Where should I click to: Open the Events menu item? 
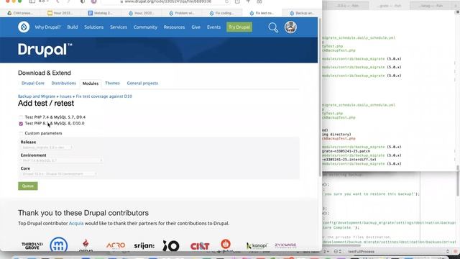point(213,27)
